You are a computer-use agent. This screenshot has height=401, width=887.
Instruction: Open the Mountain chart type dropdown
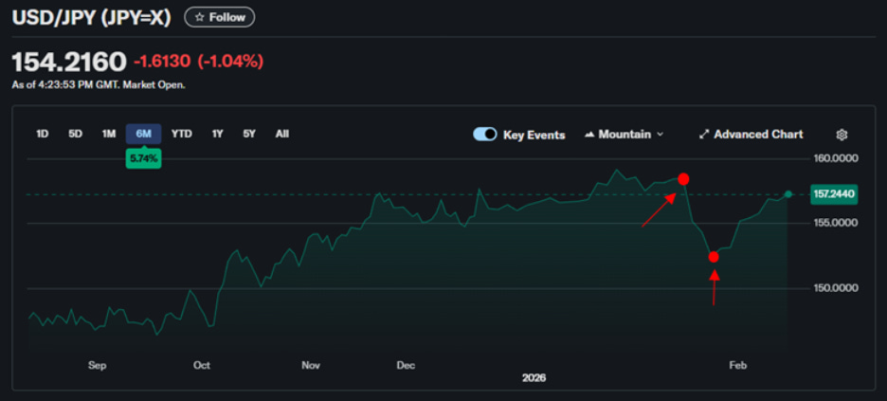point(624,135)
